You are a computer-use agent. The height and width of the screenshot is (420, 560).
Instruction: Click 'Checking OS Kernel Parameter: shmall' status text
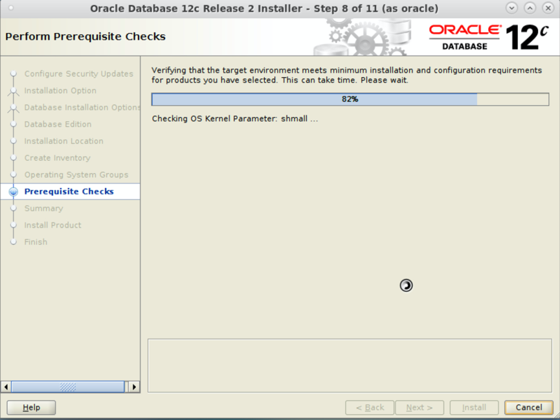(234, 119)
